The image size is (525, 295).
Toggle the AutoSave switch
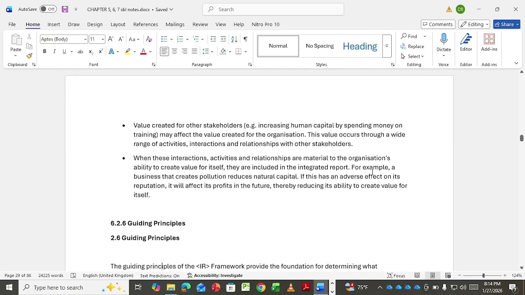pyautogui.click(x=48, y=9)
